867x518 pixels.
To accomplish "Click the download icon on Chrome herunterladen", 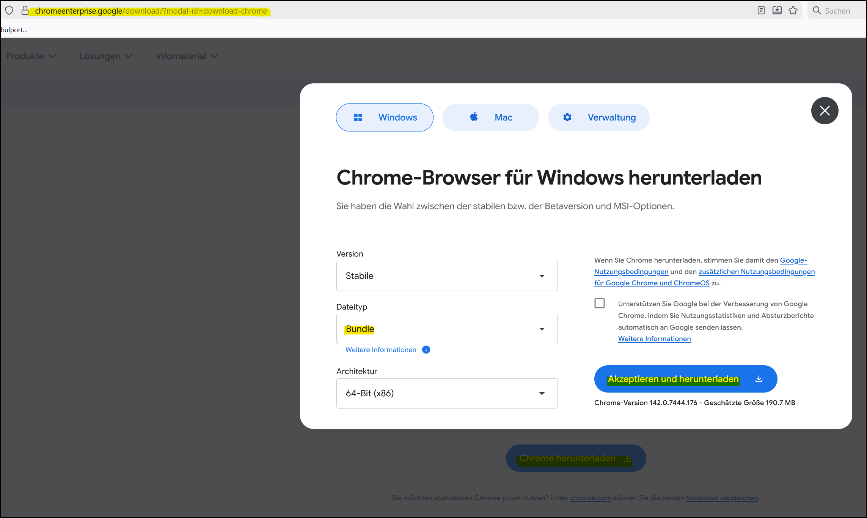I will click(x=627, y=458).
